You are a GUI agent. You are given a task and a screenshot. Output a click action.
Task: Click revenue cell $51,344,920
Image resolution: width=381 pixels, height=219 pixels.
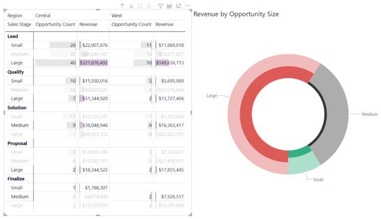[x=95, y=98]
